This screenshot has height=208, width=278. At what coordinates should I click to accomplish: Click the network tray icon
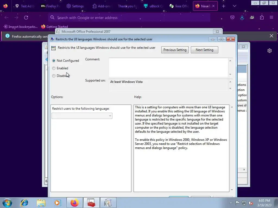(244, 203)
